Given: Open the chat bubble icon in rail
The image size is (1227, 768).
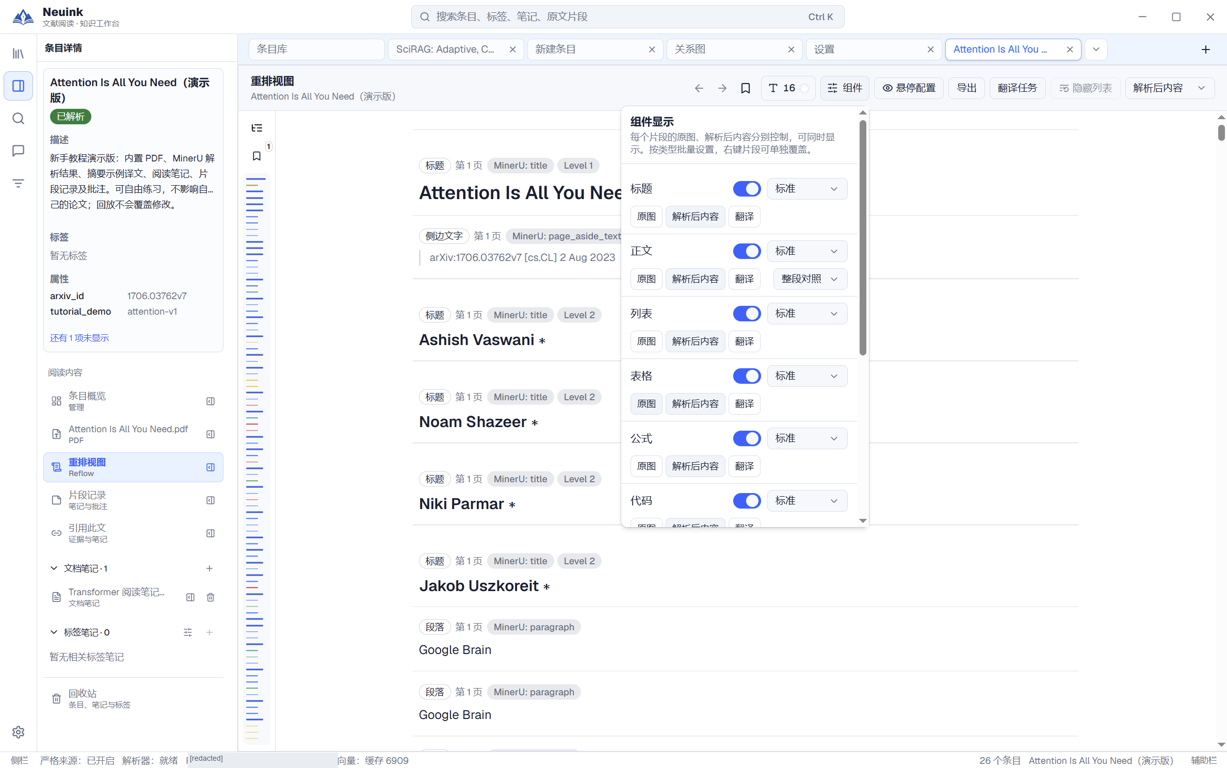Looking at the screenshot, I should [x=18, y=151].
